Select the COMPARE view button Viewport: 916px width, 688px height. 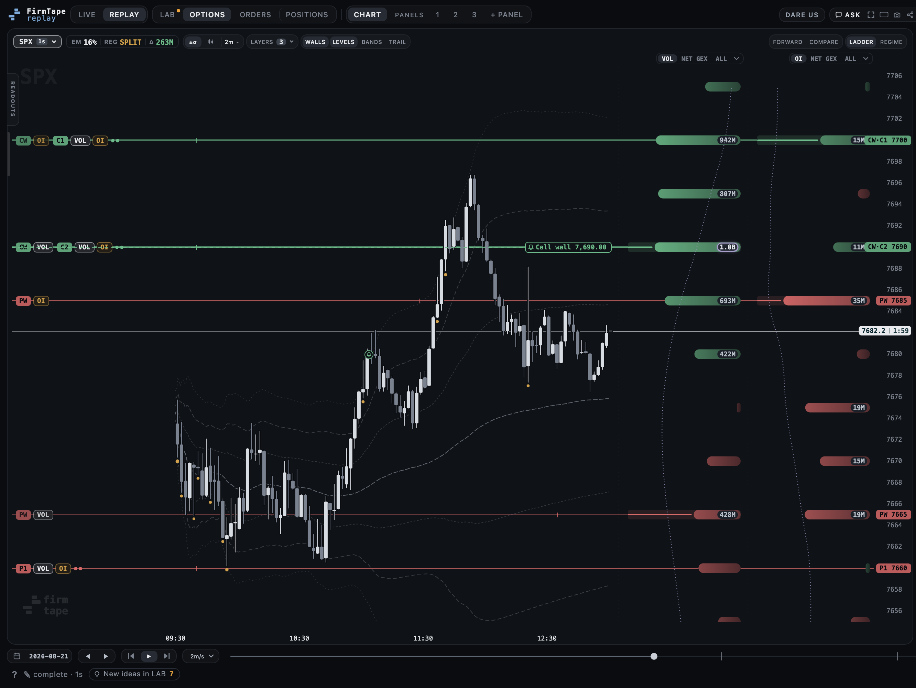click(823, 42)
